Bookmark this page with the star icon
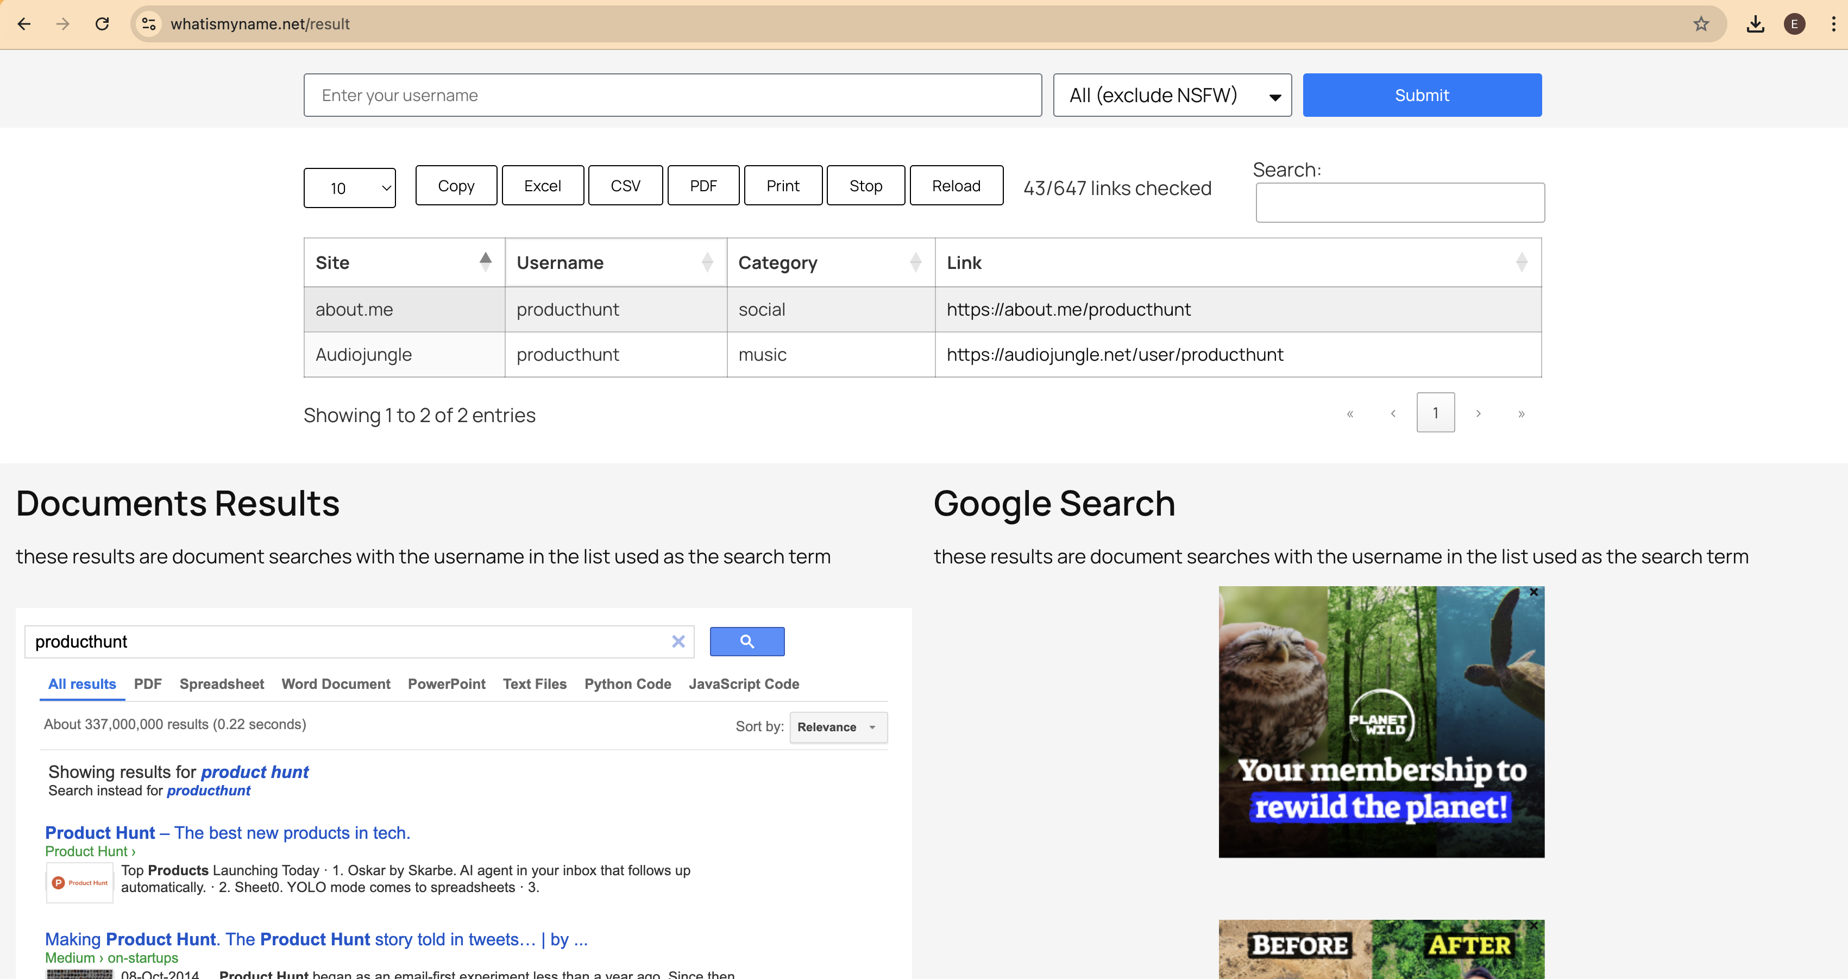 (x=1701, y=24)
